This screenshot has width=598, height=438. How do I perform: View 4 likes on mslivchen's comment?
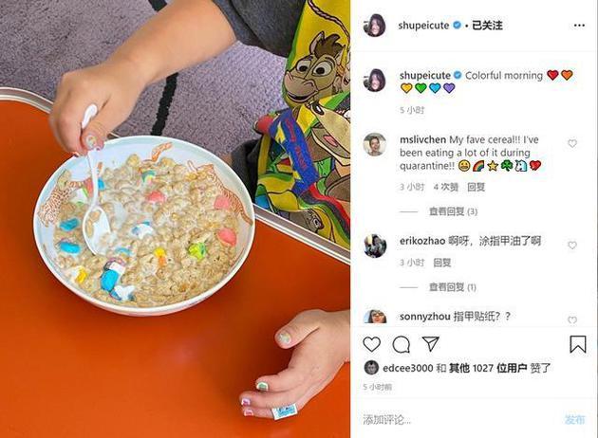tap(446, 187)
